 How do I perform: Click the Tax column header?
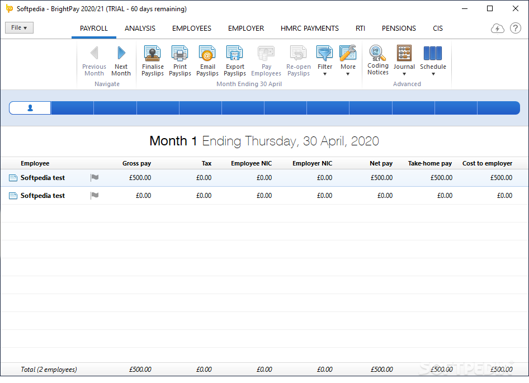tap(206, 163)
